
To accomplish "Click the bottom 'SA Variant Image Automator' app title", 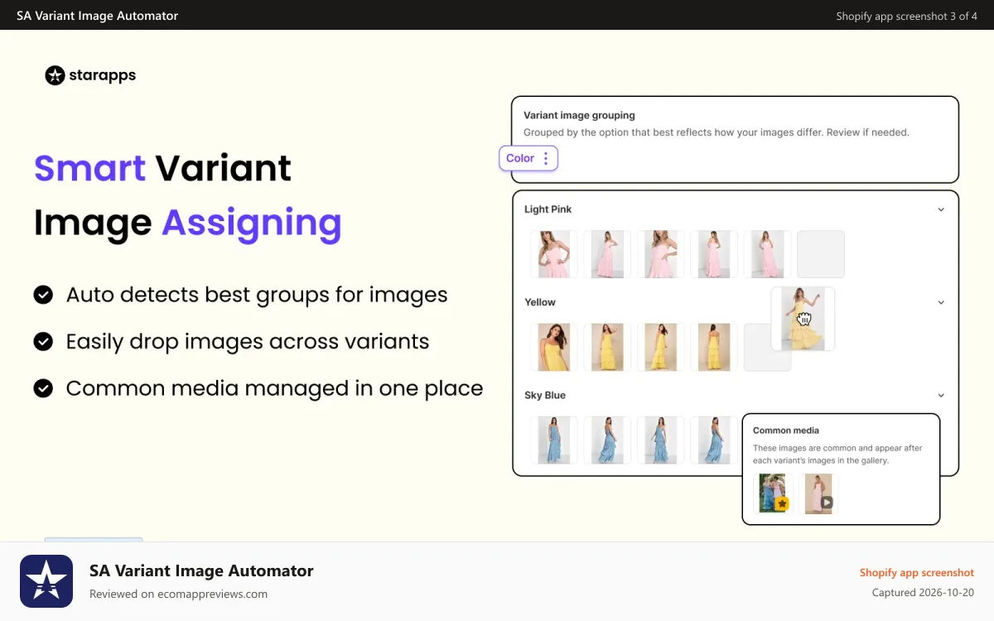I will [x=201, y=570].
